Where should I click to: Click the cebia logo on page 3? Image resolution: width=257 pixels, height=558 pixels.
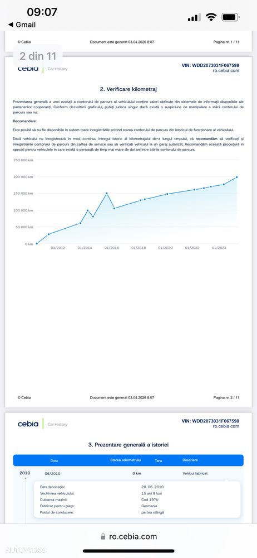click(x=28, y=424)
